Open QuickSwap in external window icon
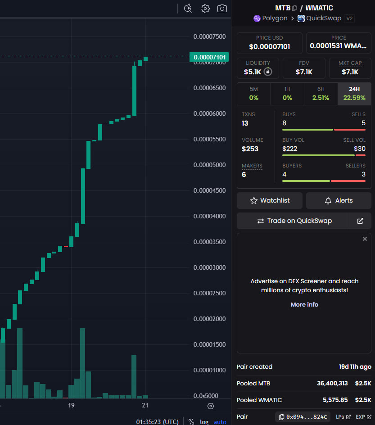 click(x=360, y=221)
